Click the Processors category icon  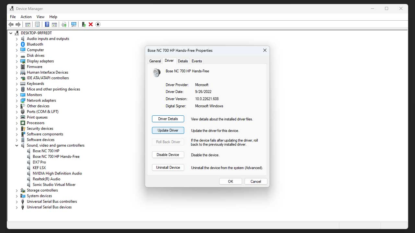(23, 123)
